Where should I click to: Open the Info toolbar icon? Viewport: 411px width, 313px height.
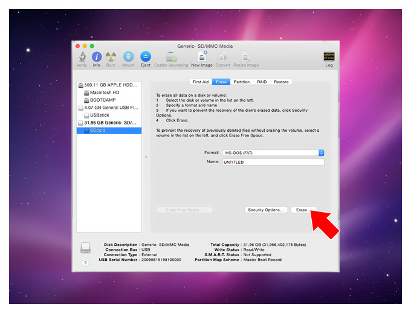pos(97,57)
